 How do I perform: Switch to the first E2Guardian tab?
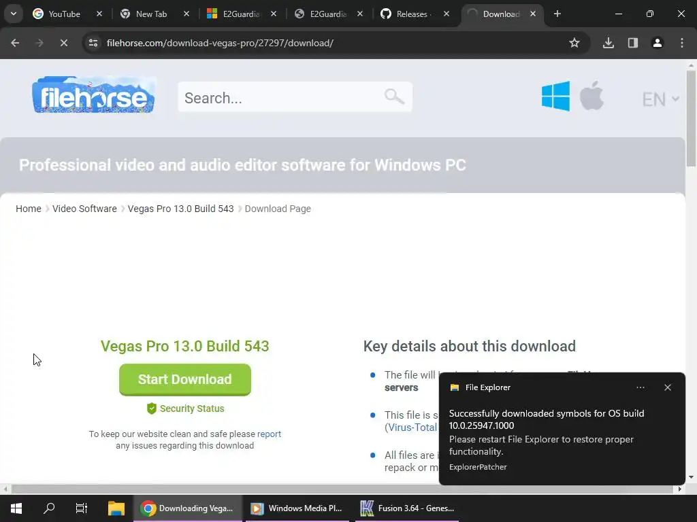pyautogui.click(x=240, y=14)
